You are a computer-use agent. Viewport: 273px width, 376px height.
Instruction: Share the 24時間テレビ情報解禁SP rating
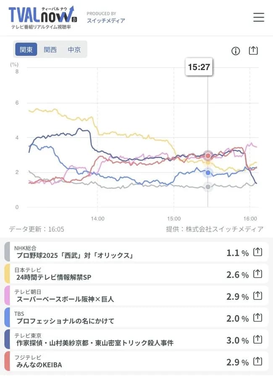point(257,274)
